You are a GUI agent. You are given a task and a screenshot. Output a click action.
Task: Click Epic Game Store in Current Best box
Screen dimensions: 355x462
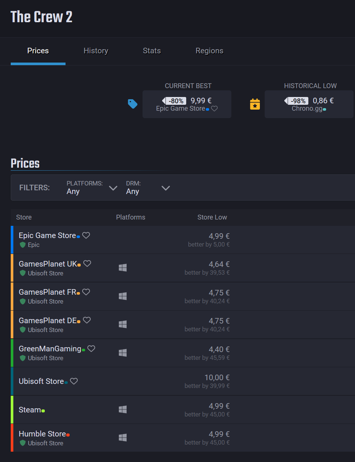pos(181,108)
